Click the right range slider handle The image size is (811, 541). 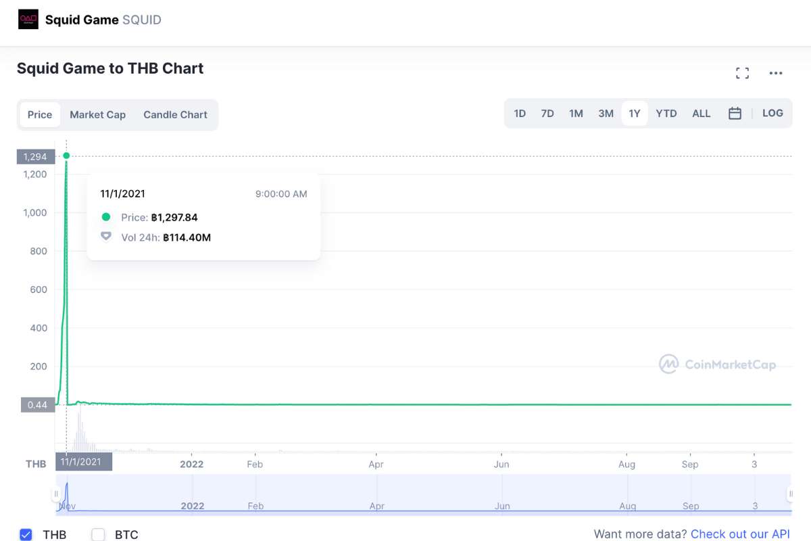coord(789,494)
